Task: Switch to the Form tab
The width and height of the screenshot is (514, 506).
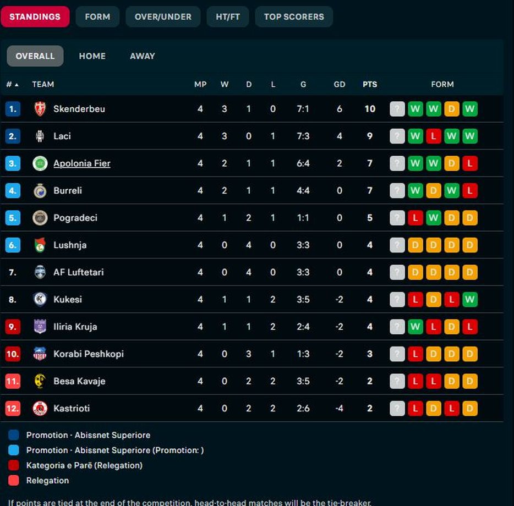Action: point(97,16)
